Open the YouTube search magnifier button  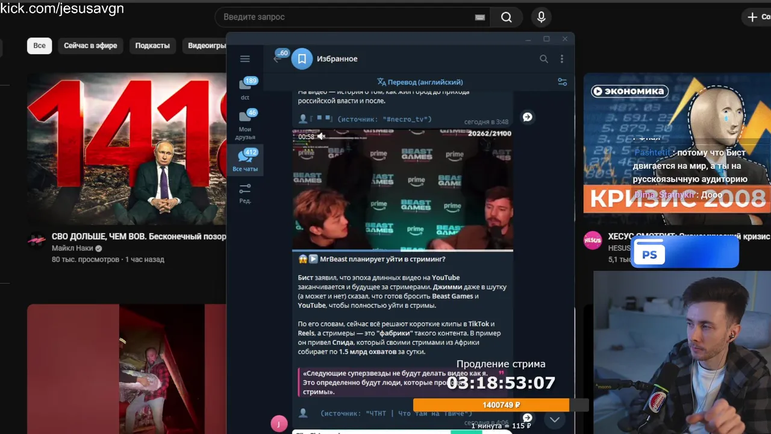click(x=507, y=17)
